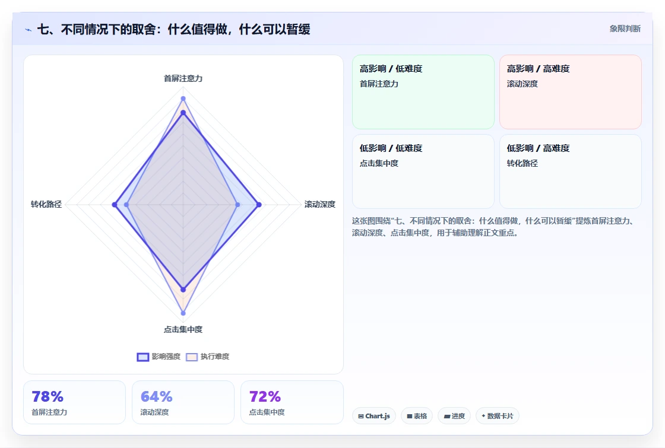Select the 影响强度 data point on 滚动深度 axis
The image size is (665, 448).
(259, 205)
